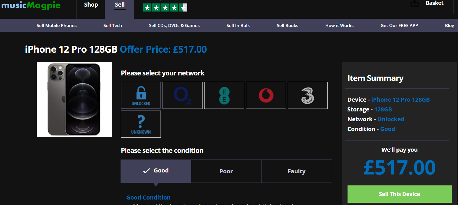Select Faulty condition
The width and height of the screenshot is (458, 205).
tap(297, 171)
